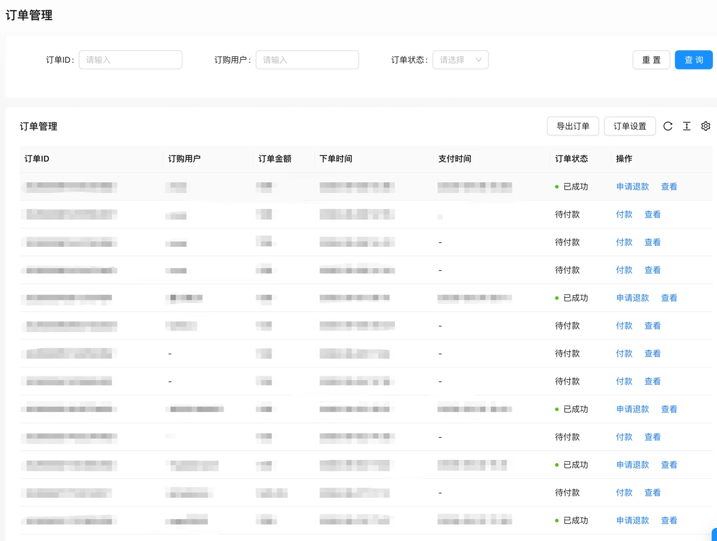Click the 订单管理 table card title
The width and height of the screenshot is (717, 541).
(38, 126)
